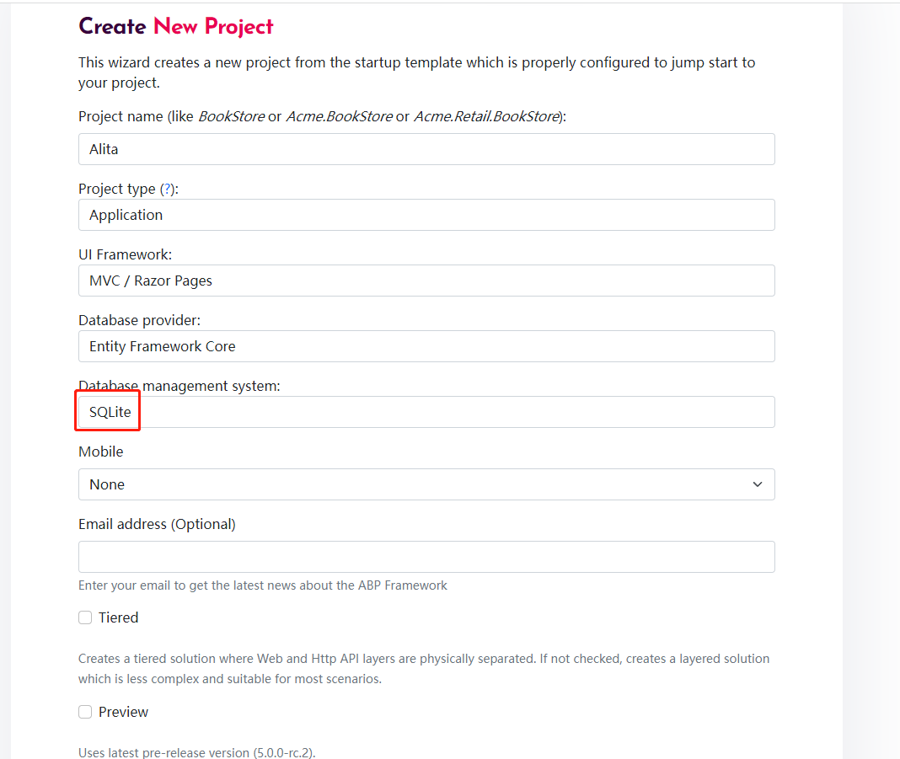900x759 pixels.
Task: Click the Tiered label text
Action: (119, 617)
